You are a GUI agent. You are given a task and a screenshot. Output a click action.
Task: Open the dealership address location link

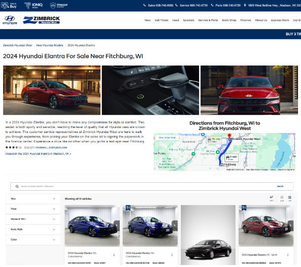(x=272, y=5)
